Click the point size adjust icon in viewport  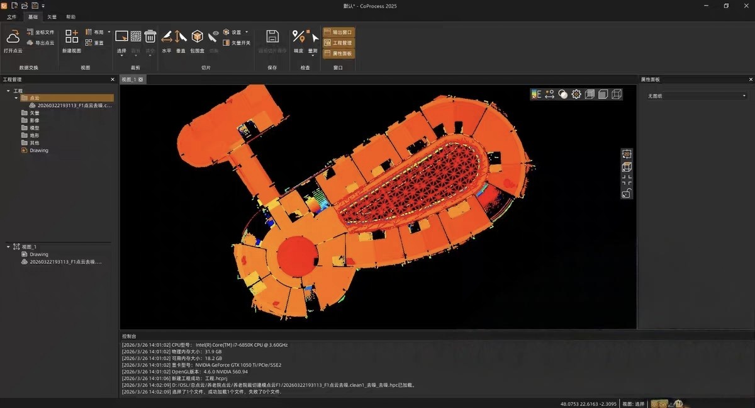coord(550,94)
